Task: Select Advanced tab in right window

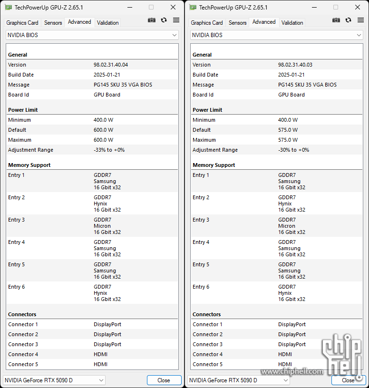Action: tap(264, 22)
